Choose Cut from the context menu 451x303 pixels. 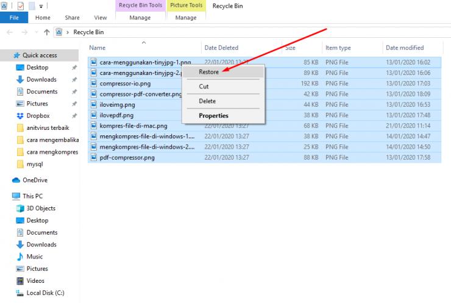point(224,87)
